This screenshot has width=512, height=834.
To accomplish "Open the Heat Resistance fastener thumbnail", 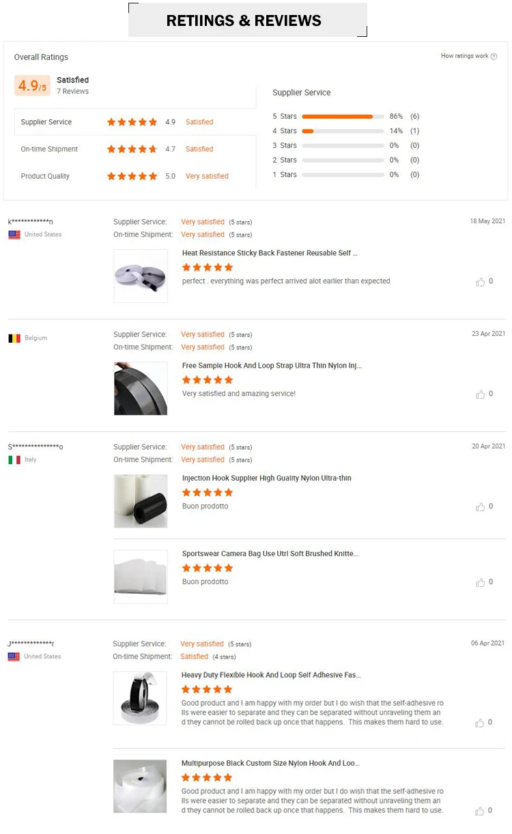I will point(141,276).
